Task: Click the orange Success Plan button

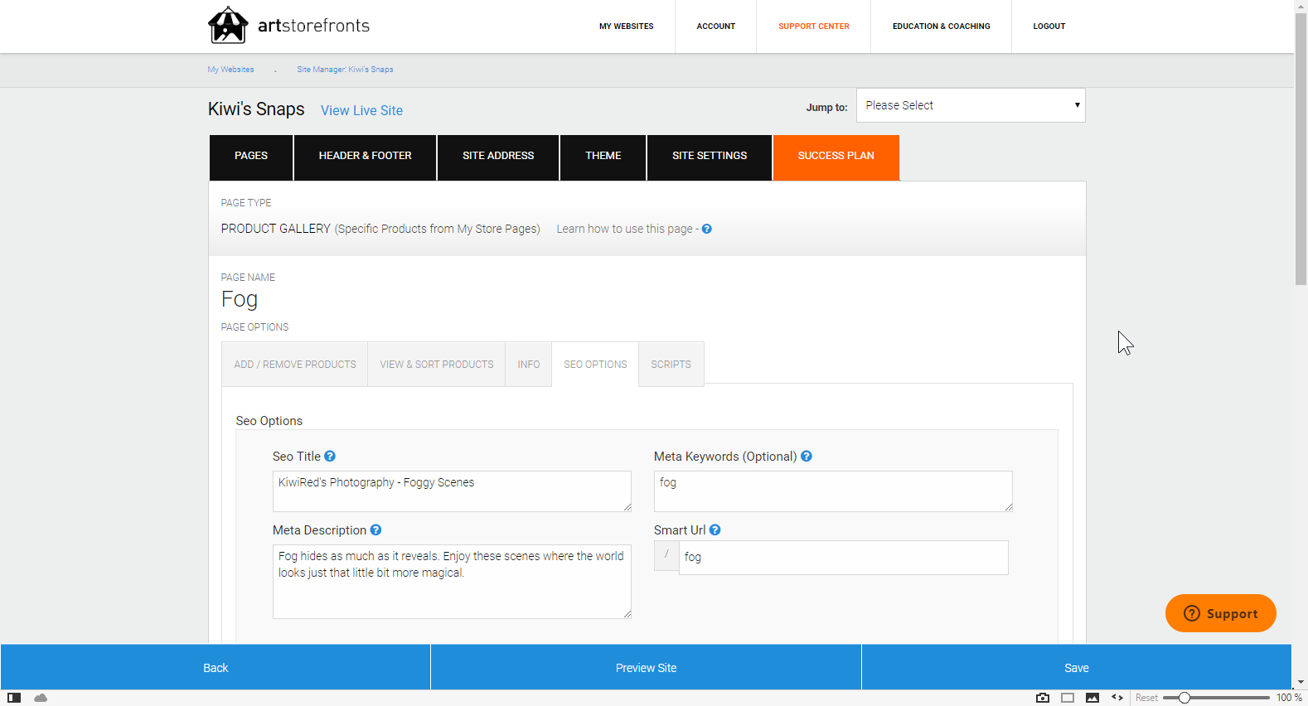Action: 836,156
